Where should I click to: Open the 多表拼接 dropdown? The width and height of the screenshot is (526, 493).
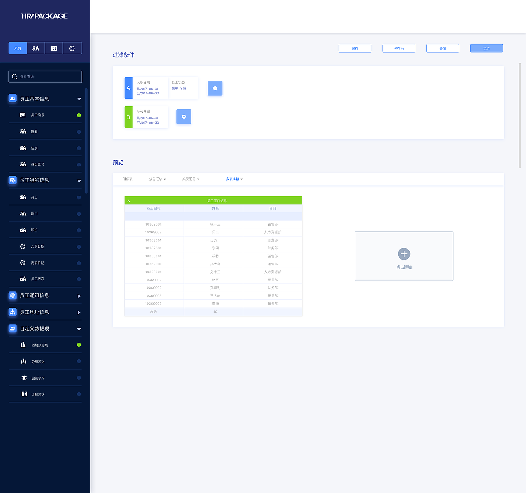point(234,179)
